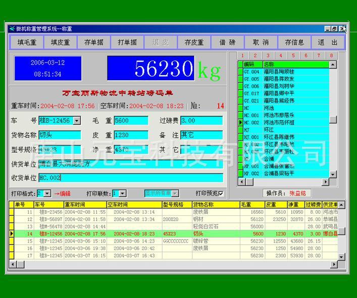
Task: Expand the 打印格式 print format dropdown
Action: 48,194
